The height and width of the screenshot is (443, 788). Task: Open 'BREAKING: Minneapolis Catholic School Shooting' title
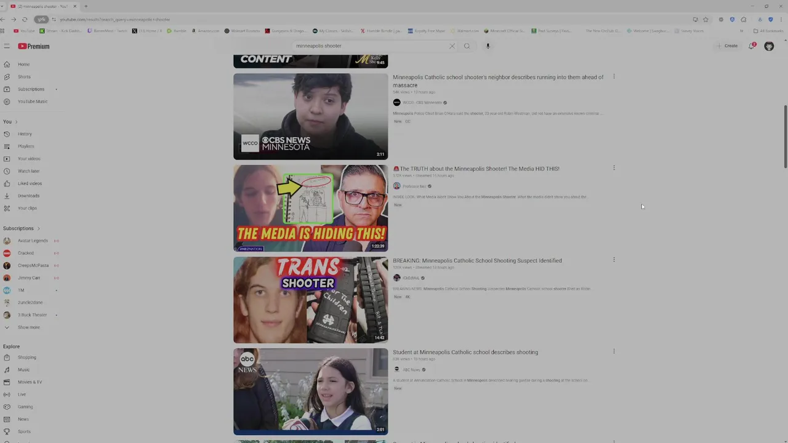click(477, 260)
